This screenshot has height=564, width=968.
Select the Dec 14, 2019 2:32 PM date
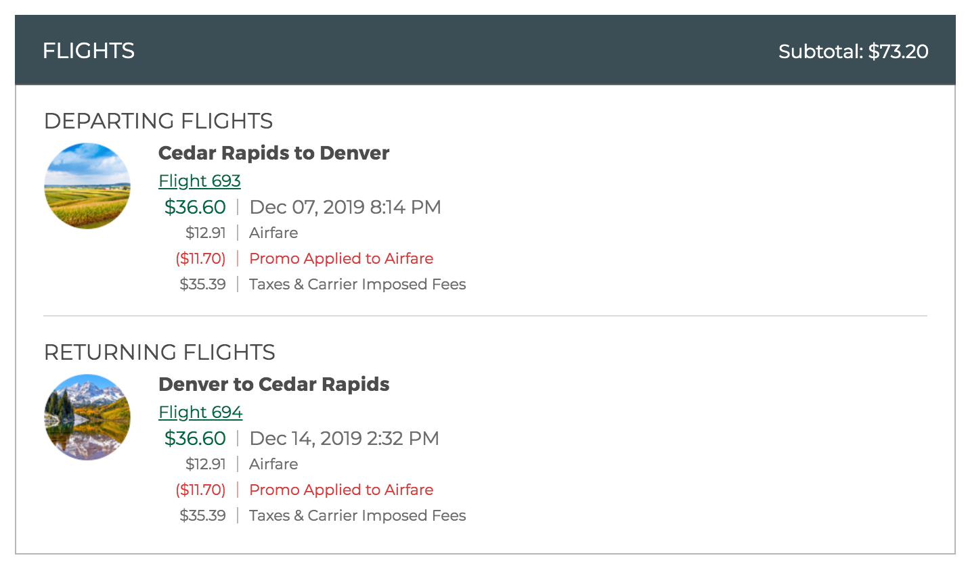(344, 438)
